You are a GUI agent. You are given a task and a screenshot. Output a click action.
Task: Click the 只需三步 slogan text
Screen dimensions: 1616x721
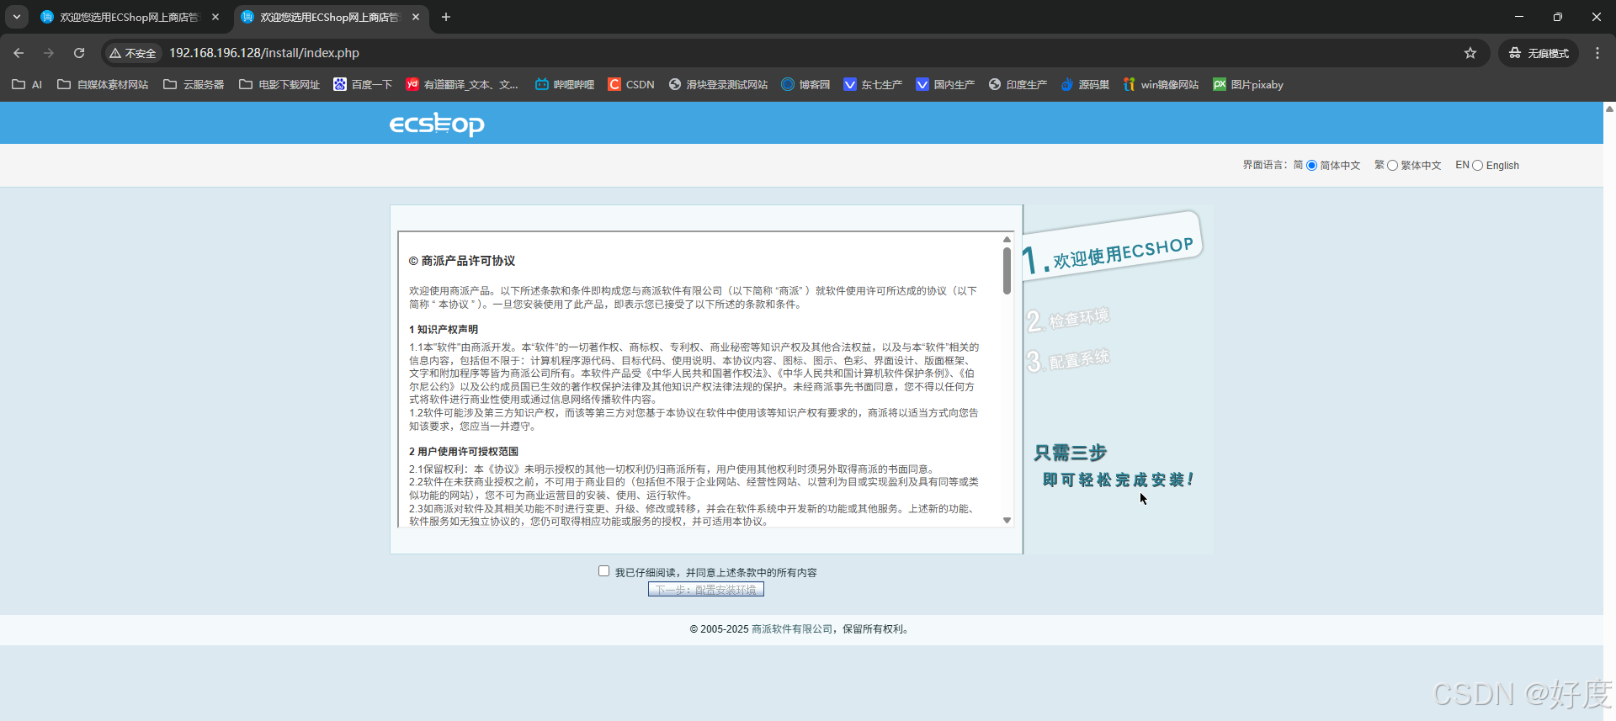1071,453
